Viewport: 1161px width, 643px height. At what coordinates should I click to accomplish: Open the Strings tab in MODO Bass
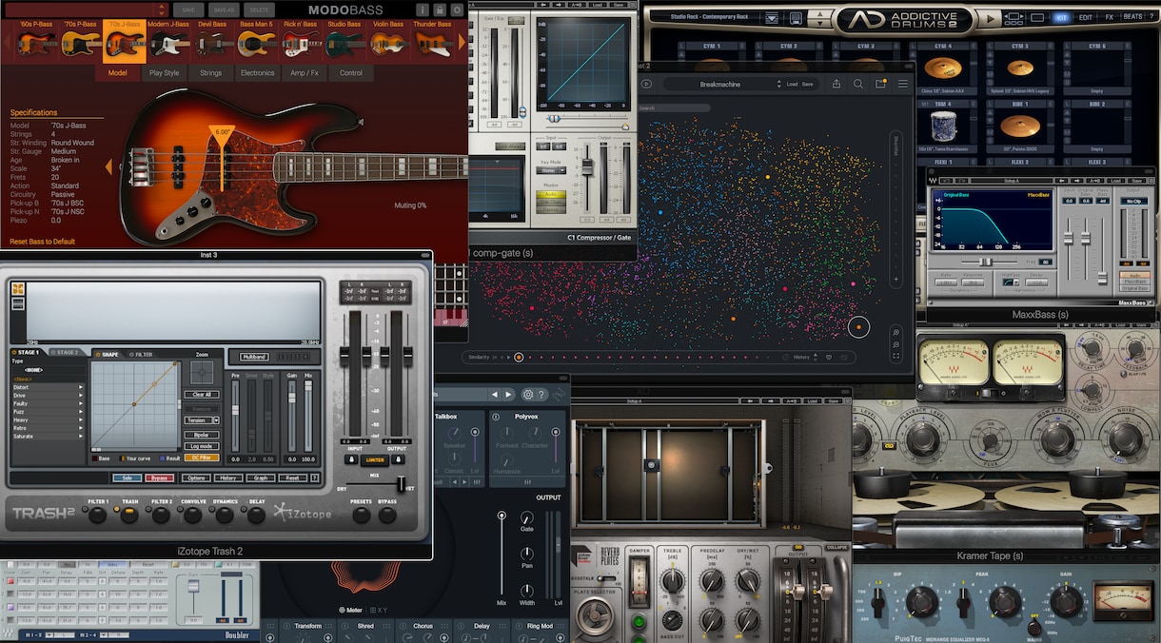point(210,72)
